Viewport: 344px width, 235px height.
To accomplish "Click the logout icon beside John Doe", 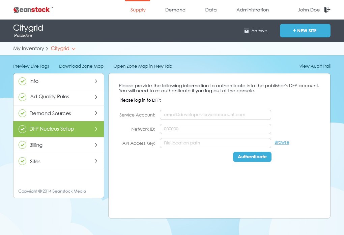I will [x=327, y=10].
